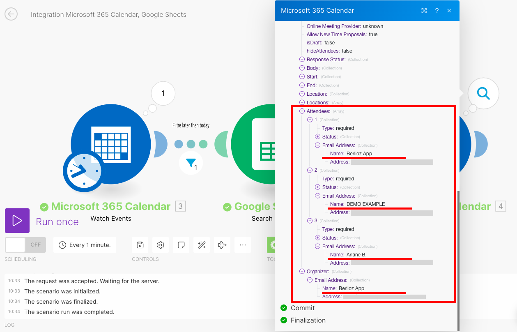Open help question mark in panel header

coord(437,11)
